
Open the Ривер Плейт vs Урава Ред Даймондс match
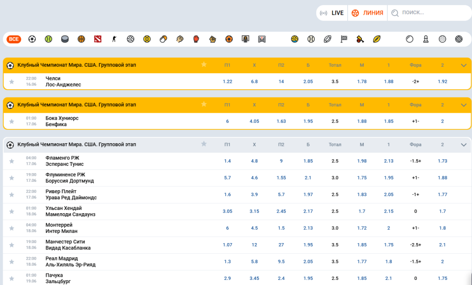click(71, 194)
